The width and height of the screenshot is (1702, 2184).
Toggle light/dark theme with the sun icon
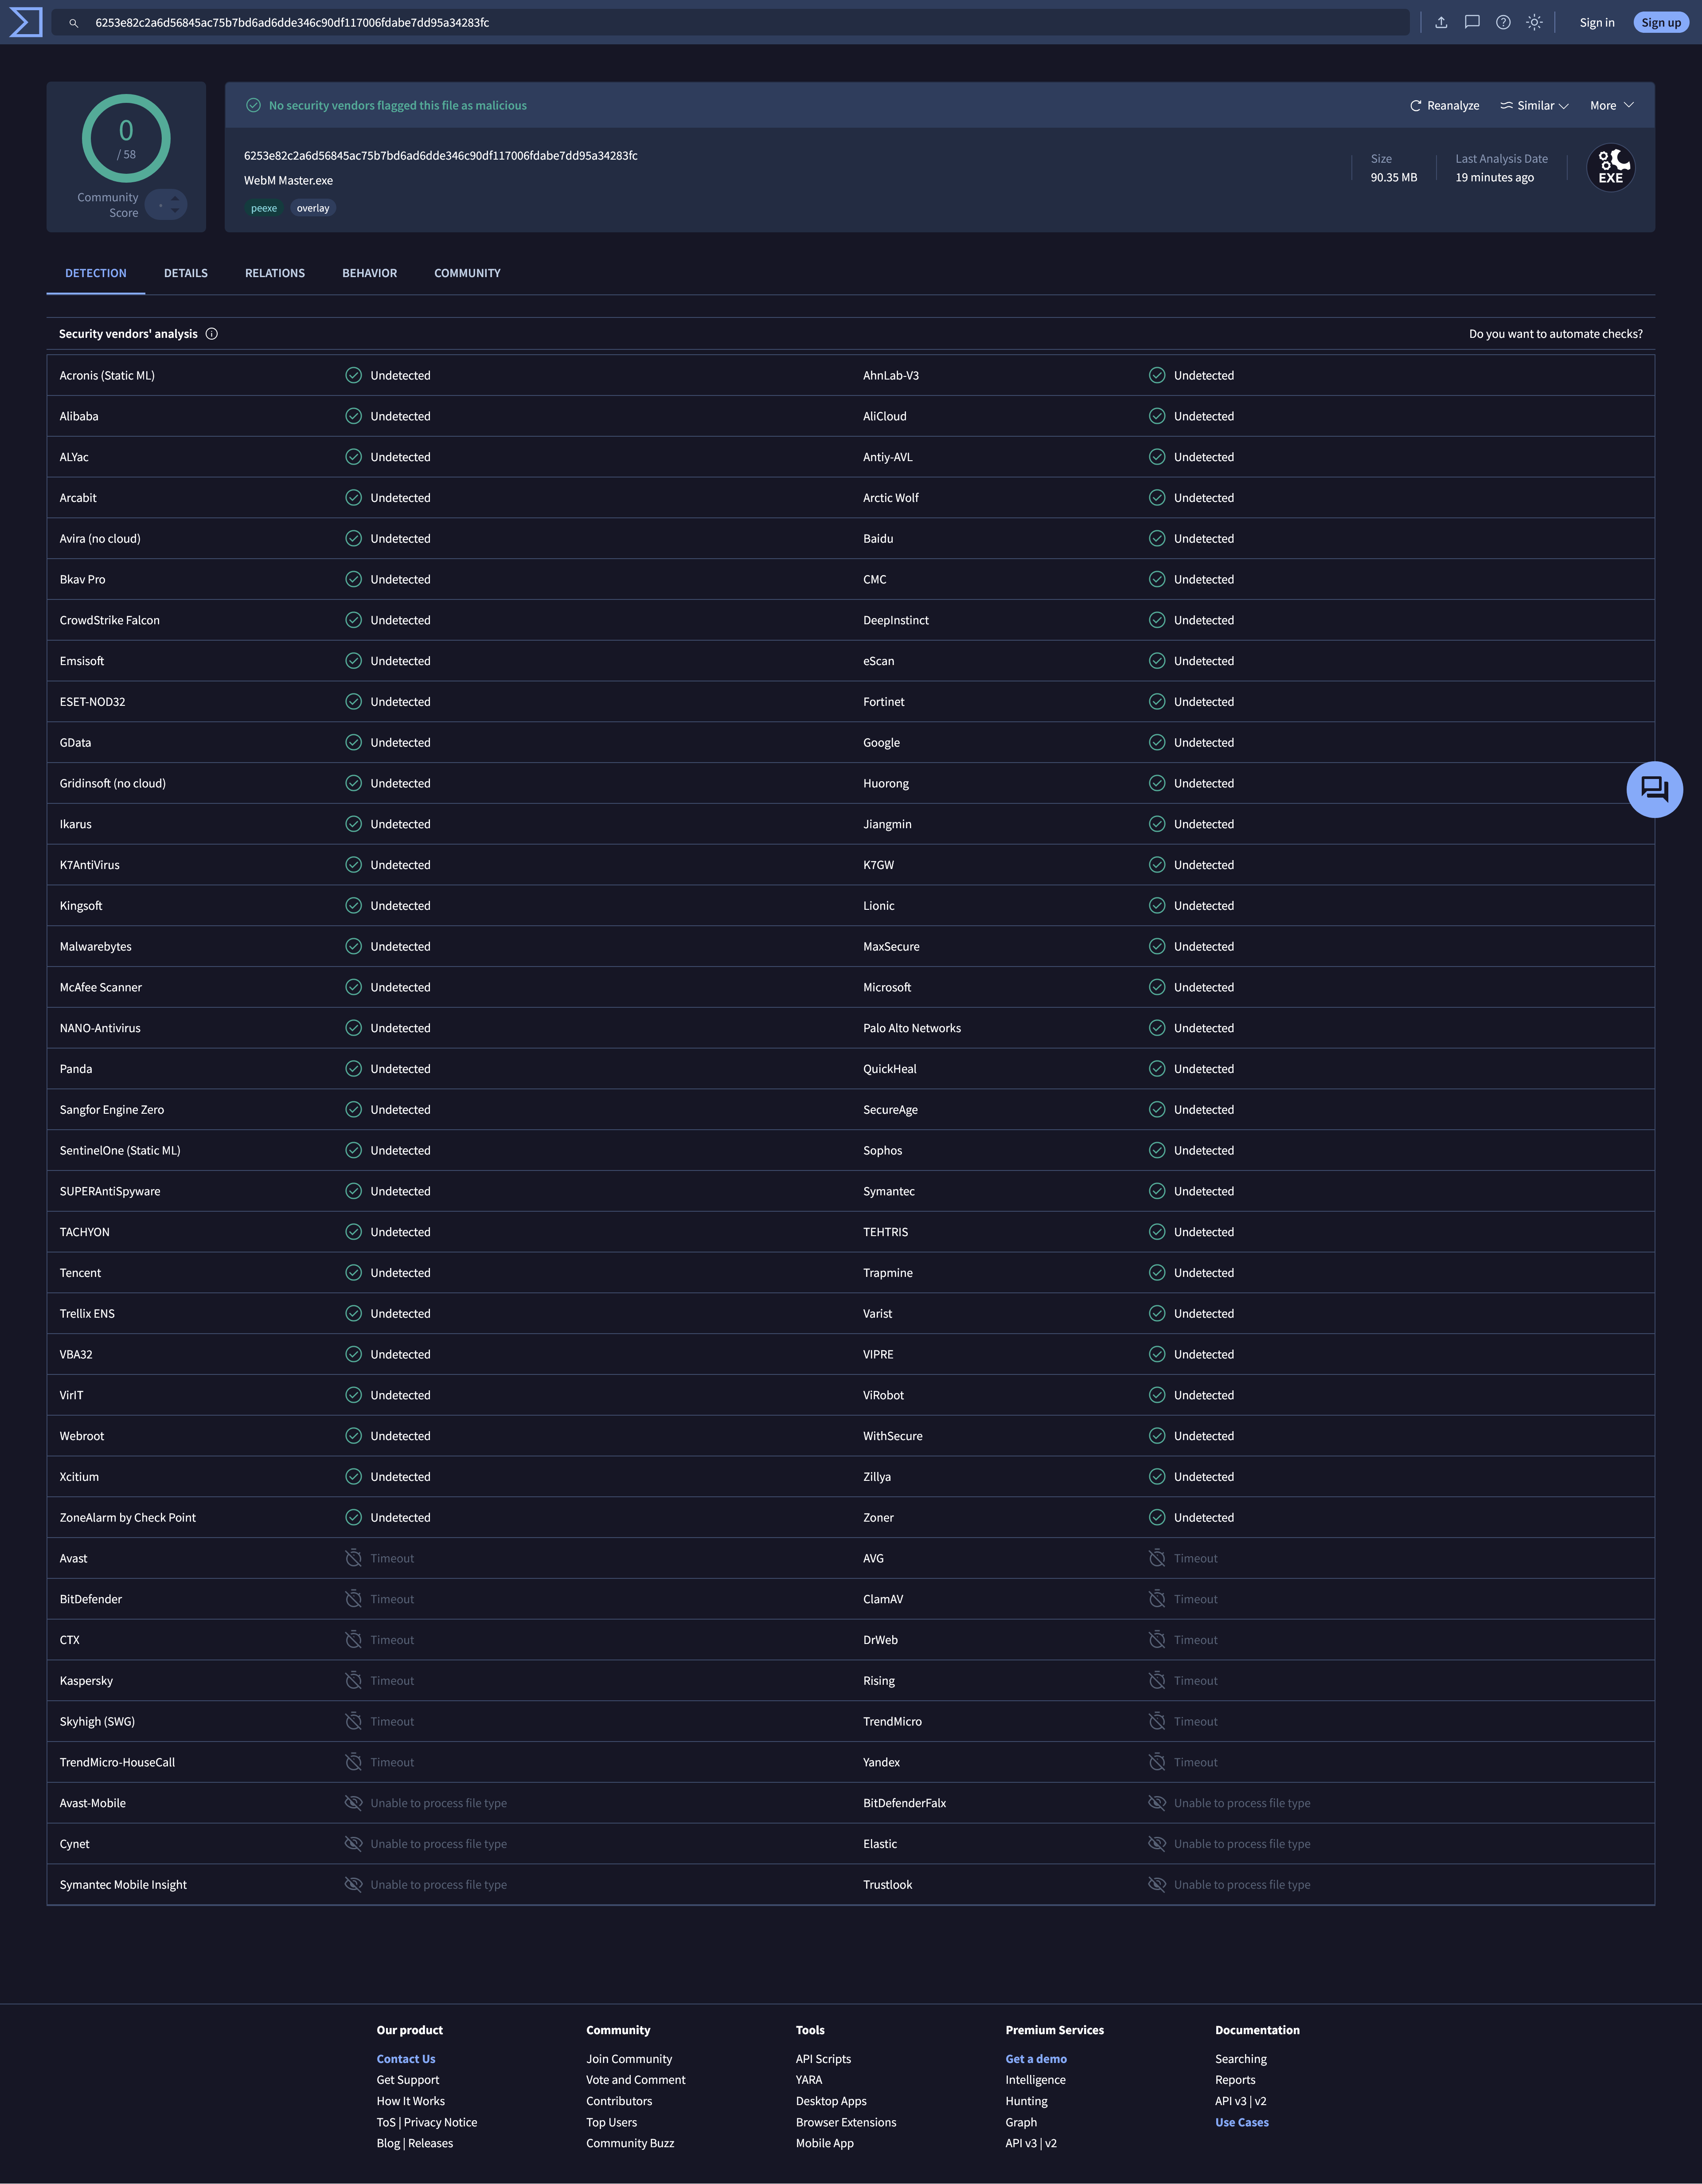(1534, 22)
